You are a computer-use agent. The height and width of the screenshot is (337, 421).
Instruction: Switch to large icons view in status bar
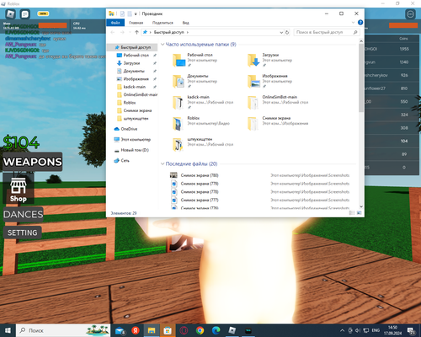click(359, 213)
